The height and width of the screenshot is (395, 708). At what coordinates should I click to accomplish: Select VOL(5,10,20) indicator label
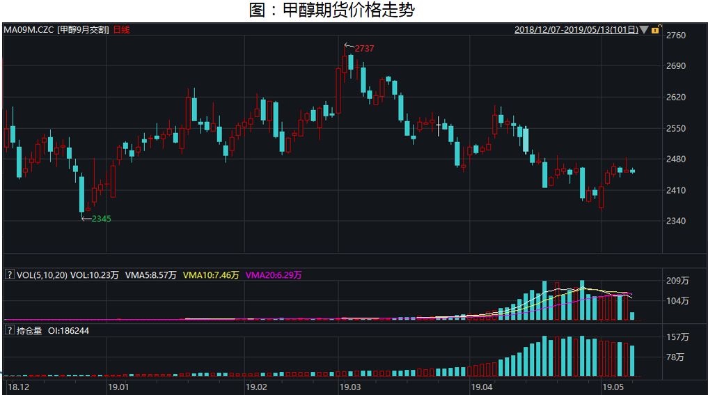coord(42,274)
